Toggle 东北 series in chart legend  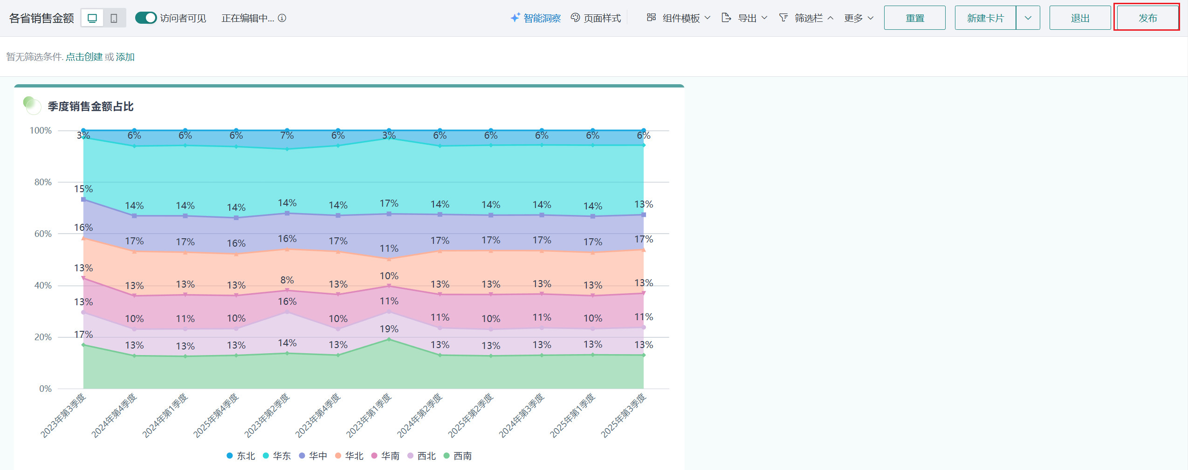(241, 456)
